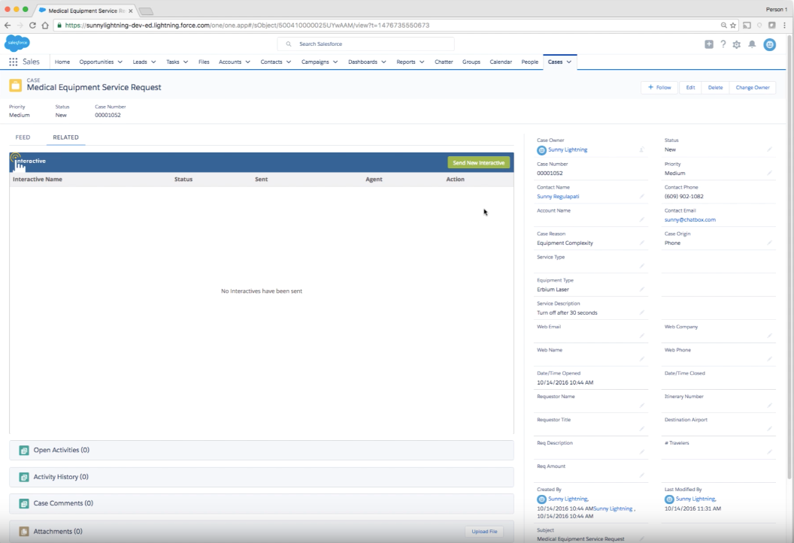Edit Status field pencil icon
Image resolution: width=794 pixels, height=543 pixels.
point(769,149)
